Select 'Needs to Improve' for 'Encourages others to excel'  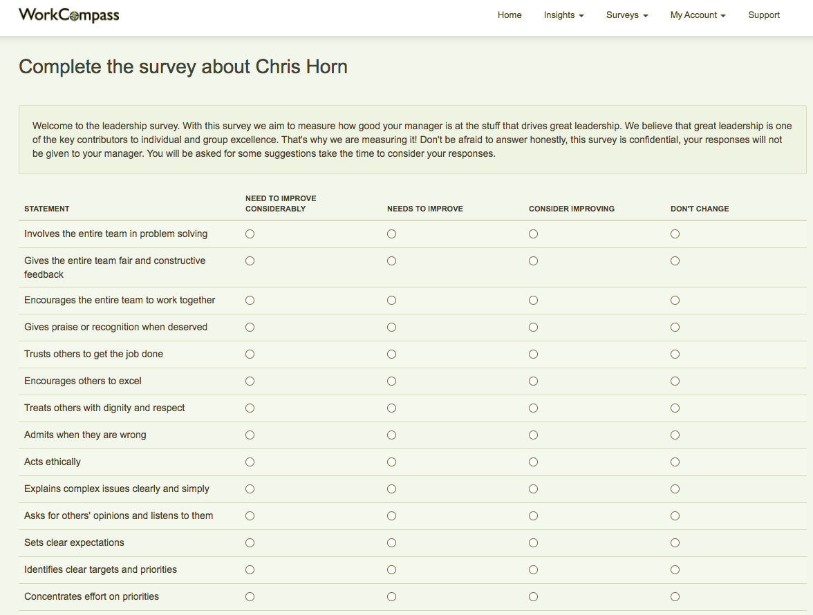(391, 381)
